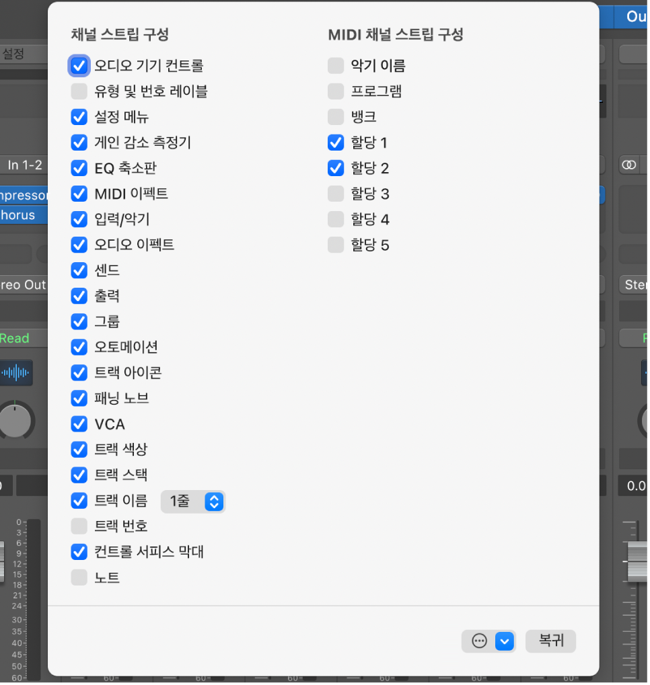Uncheck the 오디오 이펙트 checkbox
Viewport: 650px width, 685px height.
(79, 245)
